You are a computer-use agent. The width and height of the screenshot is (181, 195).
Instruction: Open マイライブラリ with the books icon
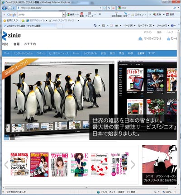click(149, 38)
